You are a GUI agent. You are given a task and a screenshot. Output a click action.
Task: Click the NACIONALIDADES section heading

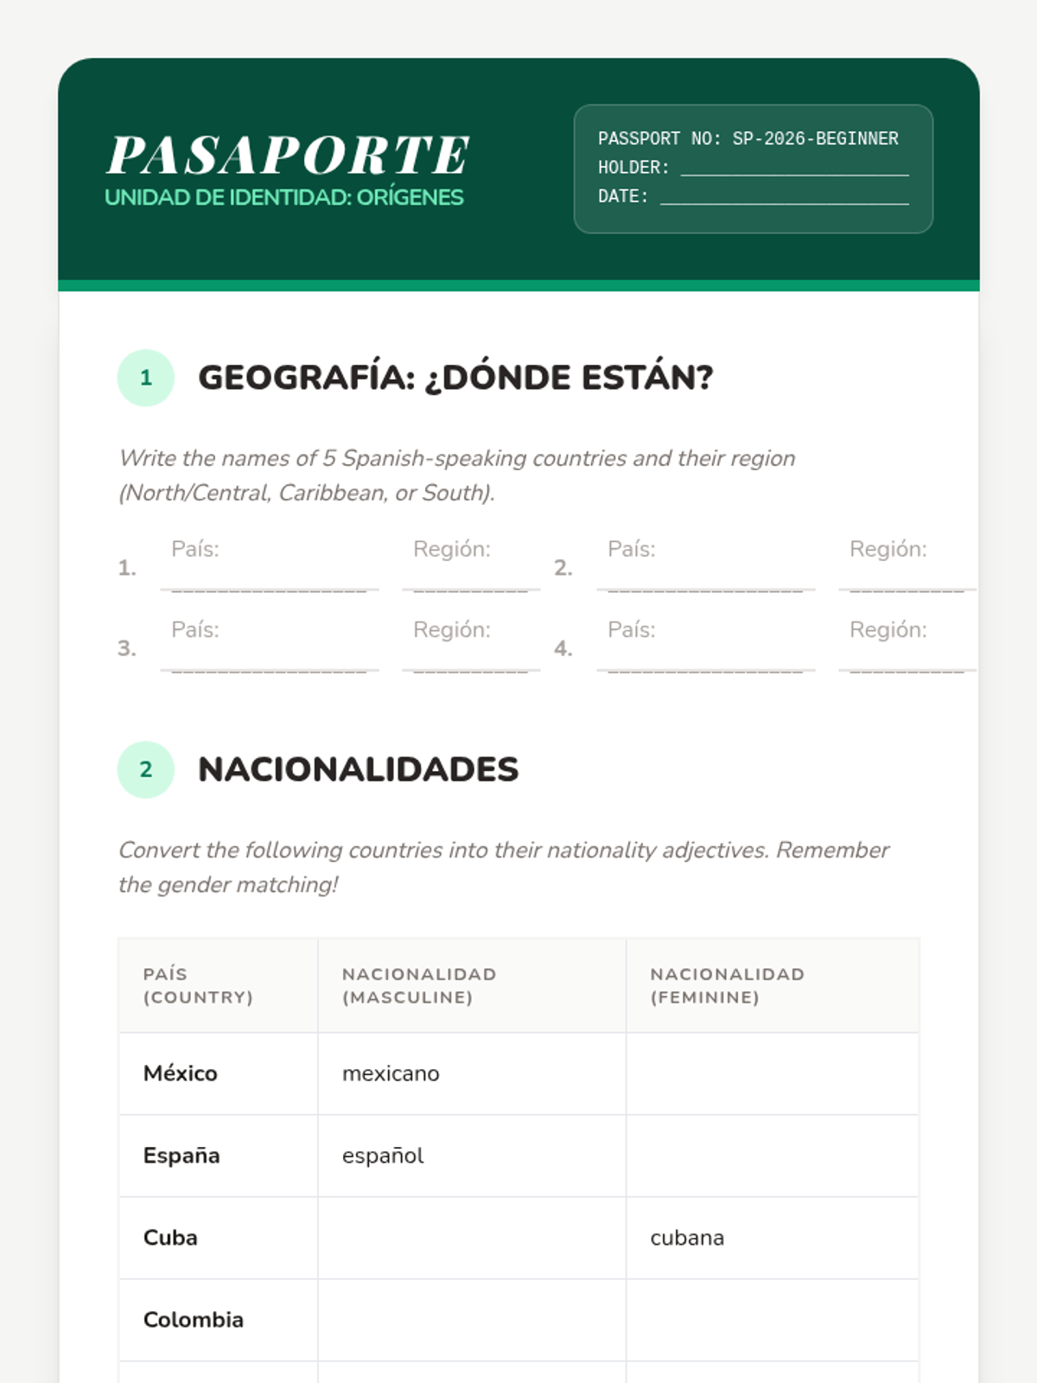[358, 769]
